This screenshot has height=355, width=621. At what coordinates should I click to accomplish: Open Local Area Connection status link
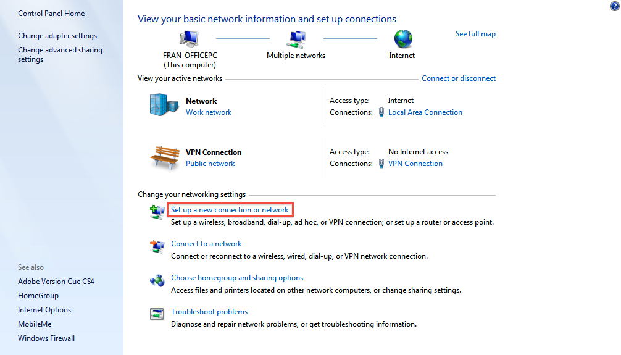pos(425,112)
